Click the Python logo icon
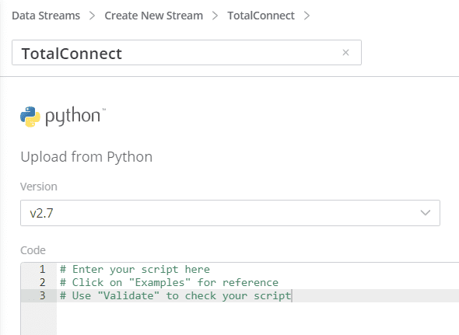459x335 pixels. (x=30, y=117)
